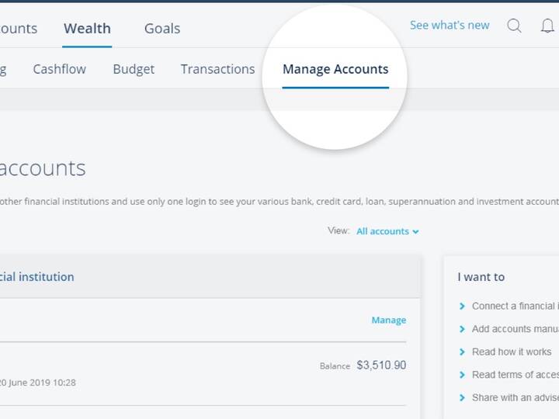This screenshot has width=559, height=419.
Task: Click chevron beside Share with an adviser
Action: (x=462, y=397)
